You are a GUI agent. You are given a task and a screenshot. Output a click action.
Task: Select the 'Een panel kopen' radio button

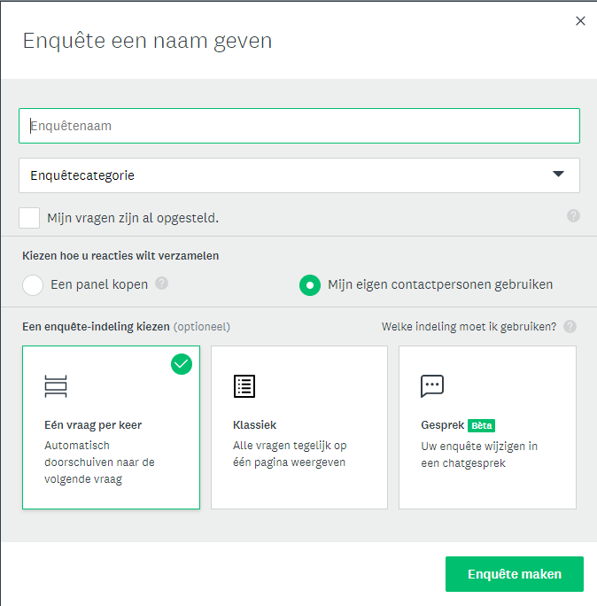pyautogui.click(x=33, y=285)
